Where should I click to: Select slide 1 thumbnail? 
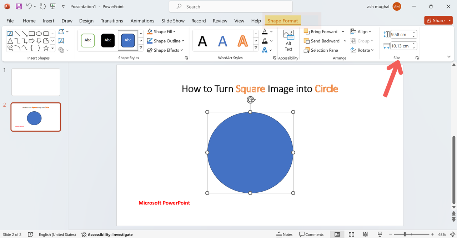tap(36, 82)
